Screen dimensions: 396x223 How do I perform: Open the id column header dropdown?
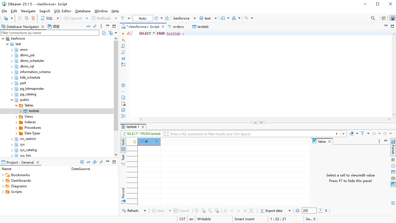(x=156, y=142)
